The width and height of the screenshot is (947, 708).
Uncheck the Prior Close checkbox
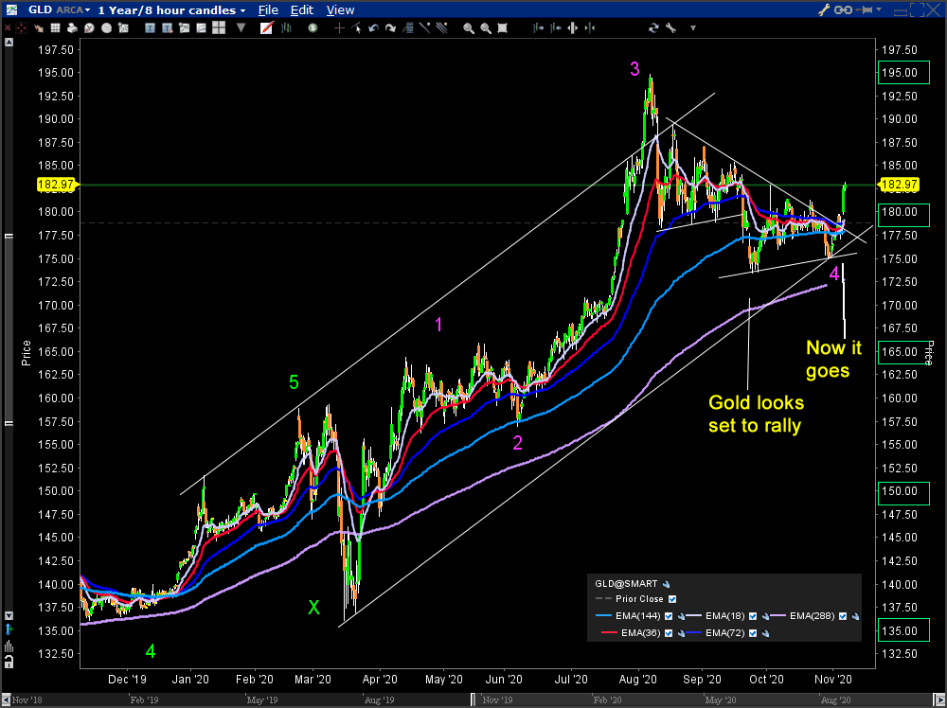tap(672, 599)
